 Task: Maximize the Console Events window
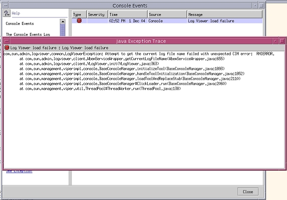(262, 5)
